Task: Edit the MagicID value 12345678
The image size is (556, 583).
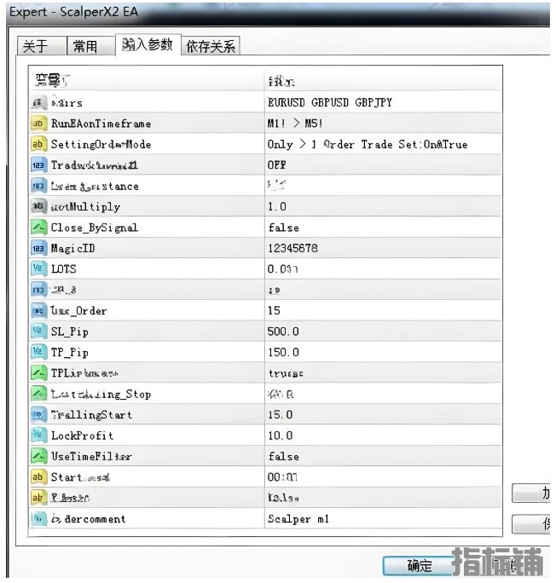Action: click(x=292, y=248)
